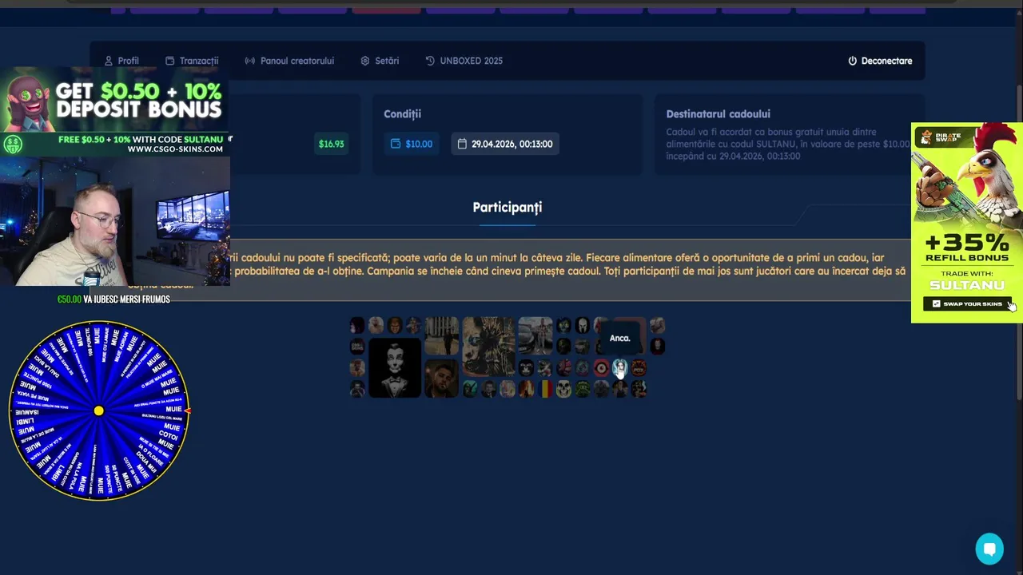1023x575 pixels.
Task: Click the €50.00 donation message text
Action: pos(113,299)
